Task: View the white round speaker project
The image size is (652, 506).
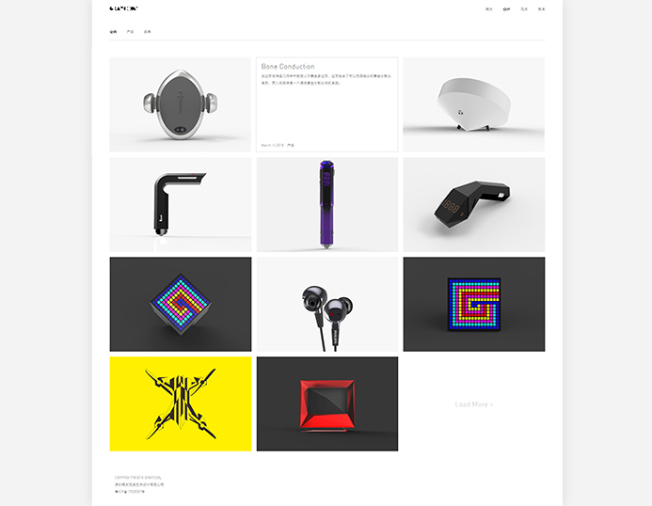Action: 473,104
